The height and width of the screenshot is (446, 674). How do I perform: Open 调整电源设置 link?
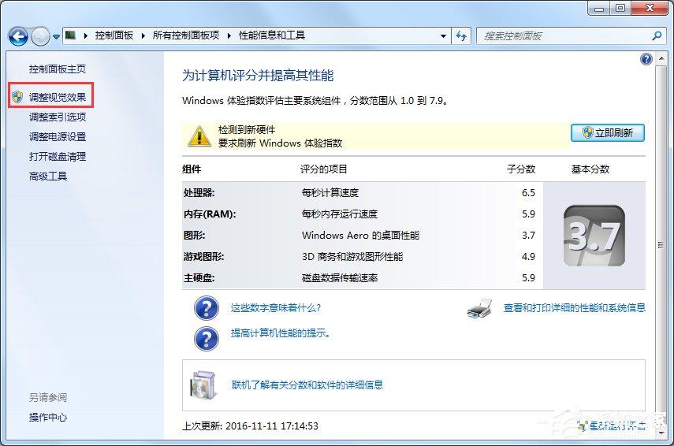click(58, 136)
